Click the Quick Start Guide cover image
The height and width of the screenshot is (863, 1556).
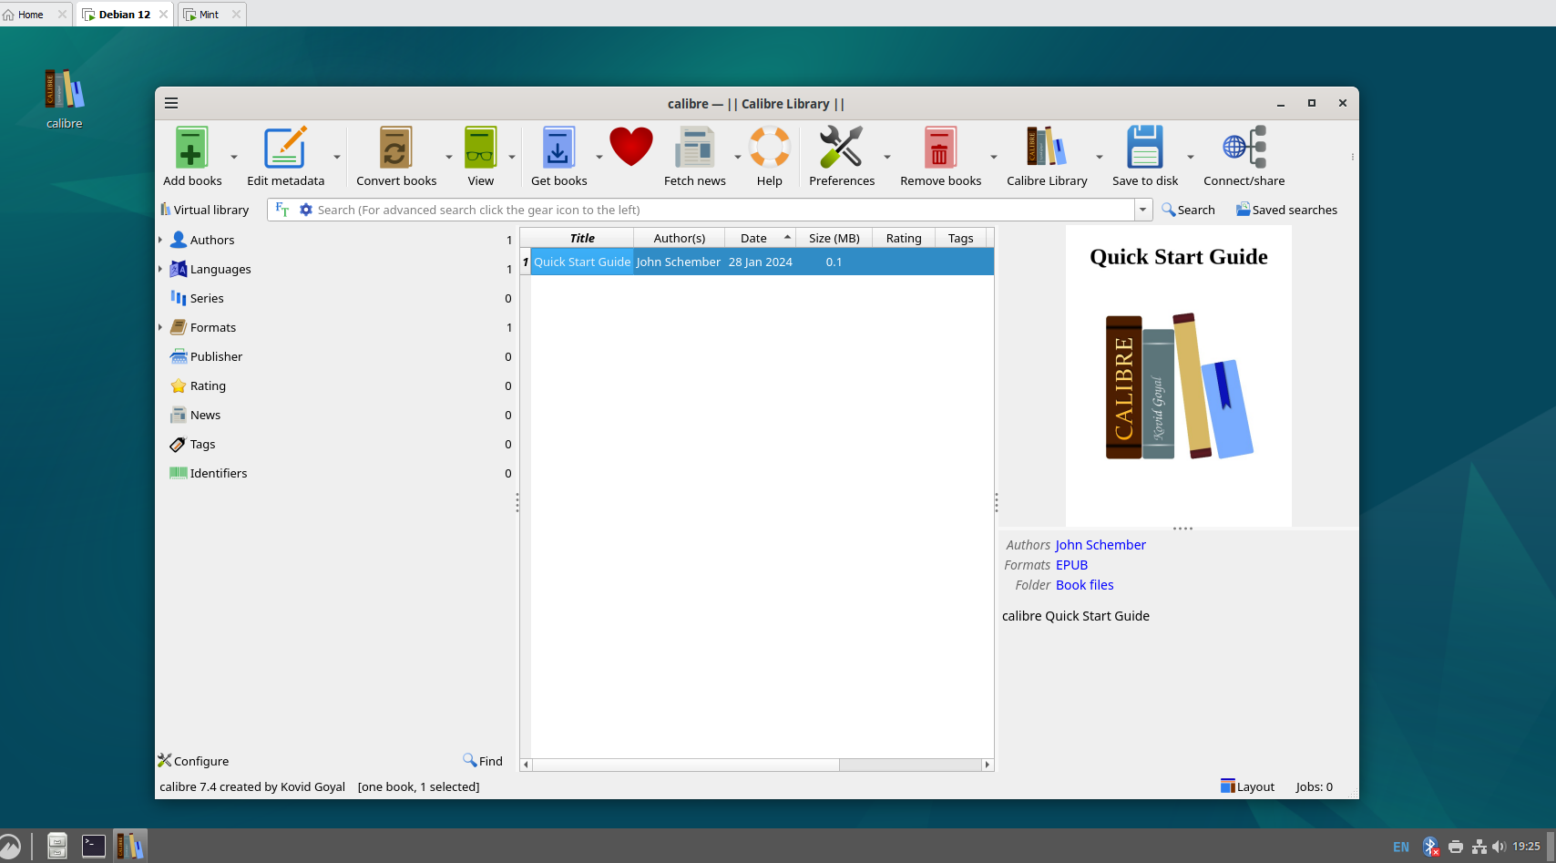point(1179,375)
